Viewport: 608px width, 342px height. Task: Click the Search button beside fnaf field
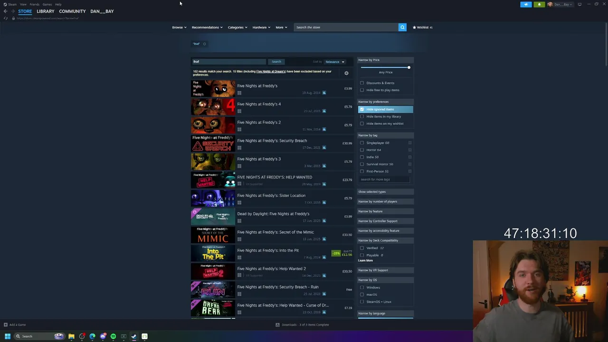point(276,62)
